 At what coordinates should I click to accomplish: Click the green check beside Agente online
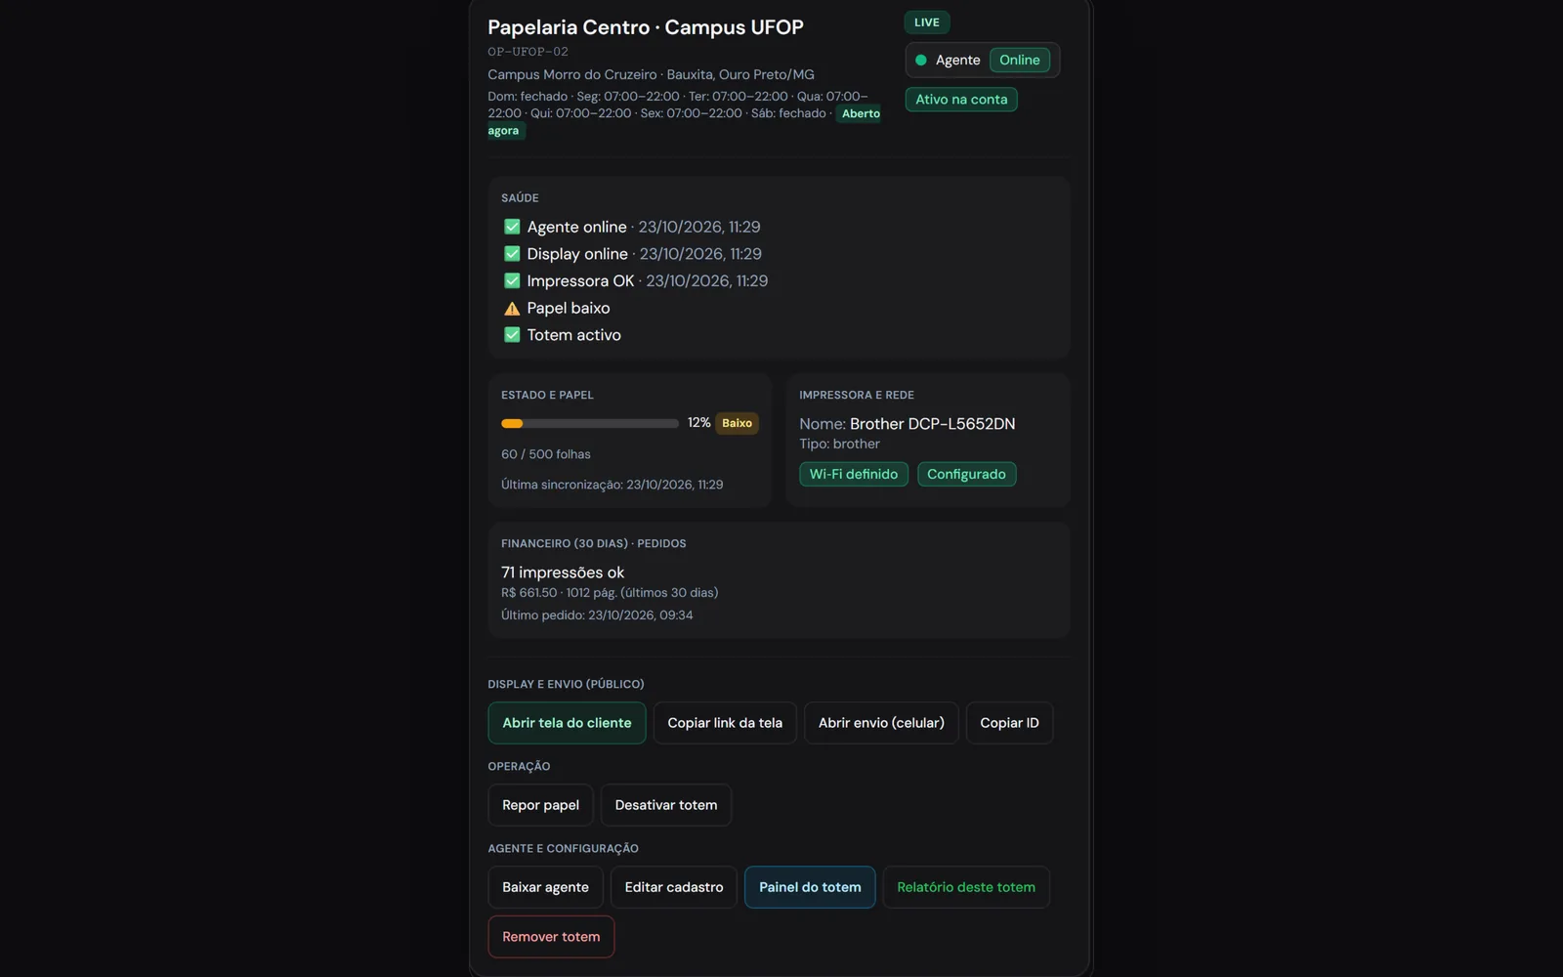click(512, 227)
